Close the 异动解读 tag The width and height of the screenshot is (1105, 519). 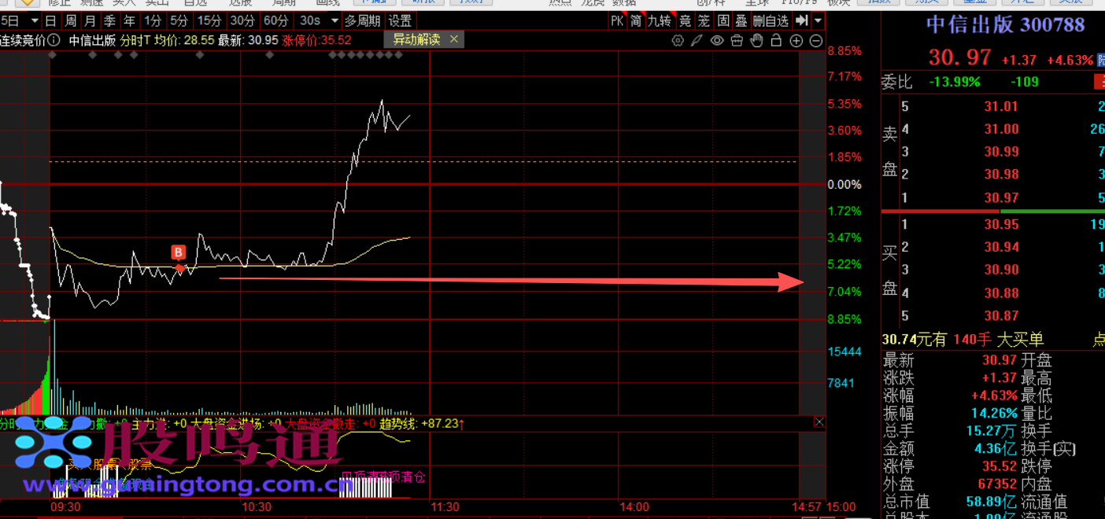click(x=453, y=39)
